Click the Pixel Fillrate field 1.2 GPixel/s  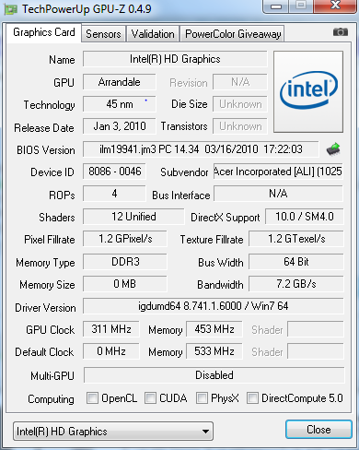(125, 239)
